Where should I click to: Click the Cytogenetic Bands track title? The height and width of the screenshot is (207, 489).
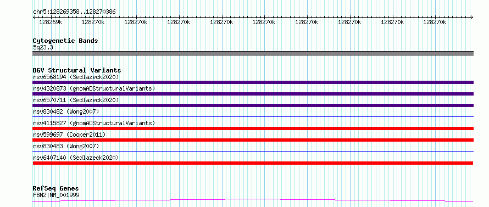tap(65, 41)
